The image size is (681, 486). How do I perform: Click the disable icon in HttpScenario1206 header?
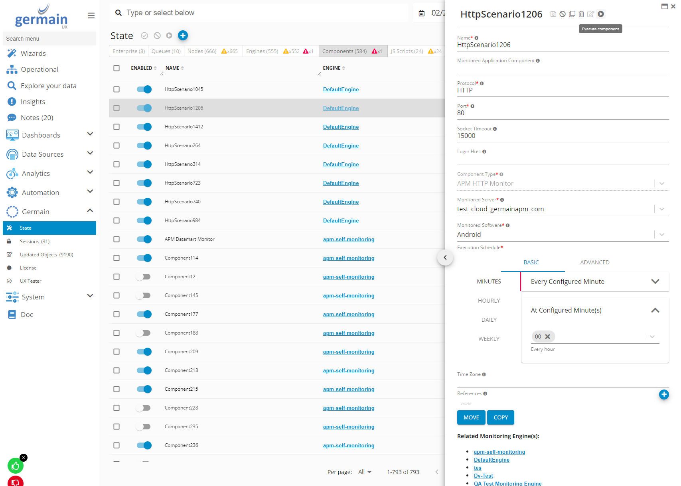[563, 14]
